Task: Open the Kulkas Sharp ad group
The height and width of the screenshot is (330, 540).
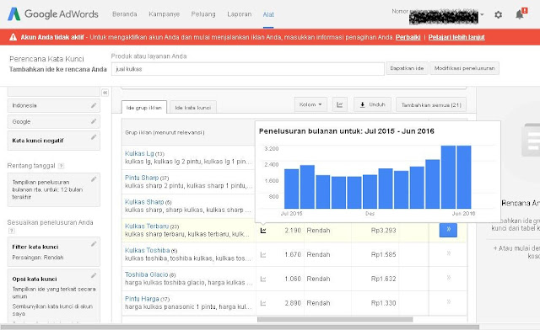Action: (x=144, y=202)
